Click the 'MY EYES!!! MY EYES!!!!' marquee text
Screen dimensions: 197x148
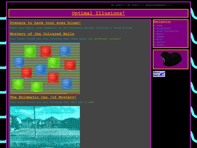[x=141, y=5]
